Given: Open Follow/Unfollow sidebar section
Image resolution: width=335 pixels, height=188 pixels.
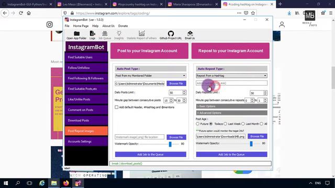Looking at the screenshot, I should point(86,68).
